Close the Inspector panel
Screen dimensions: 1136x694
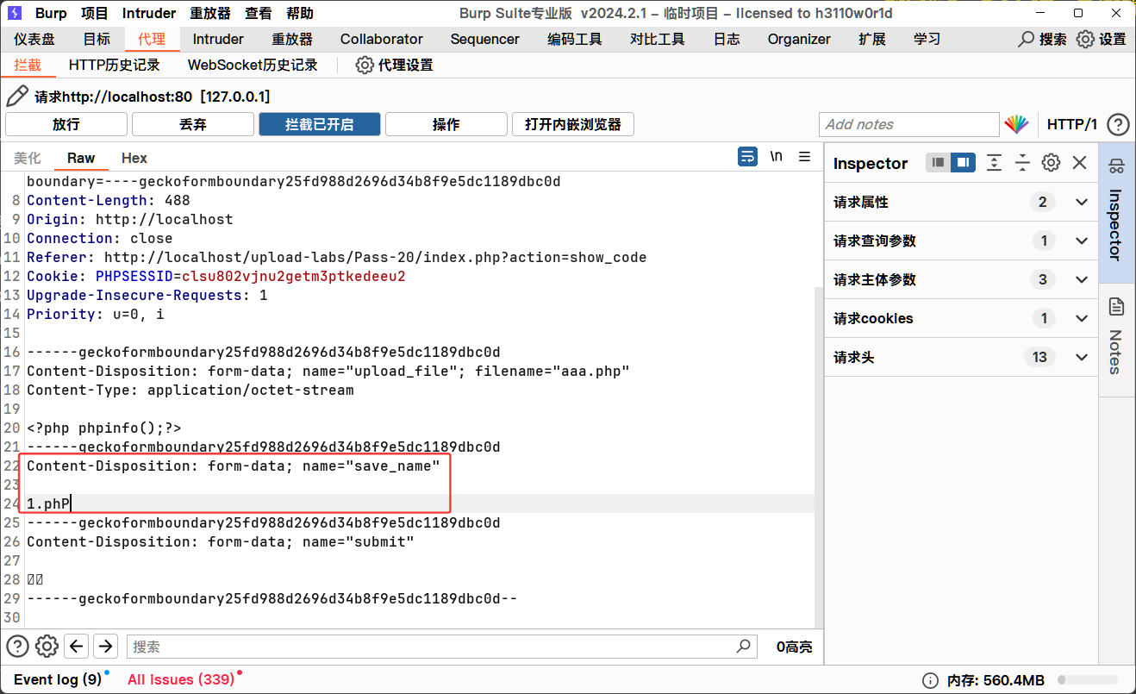pos(1079,162)
